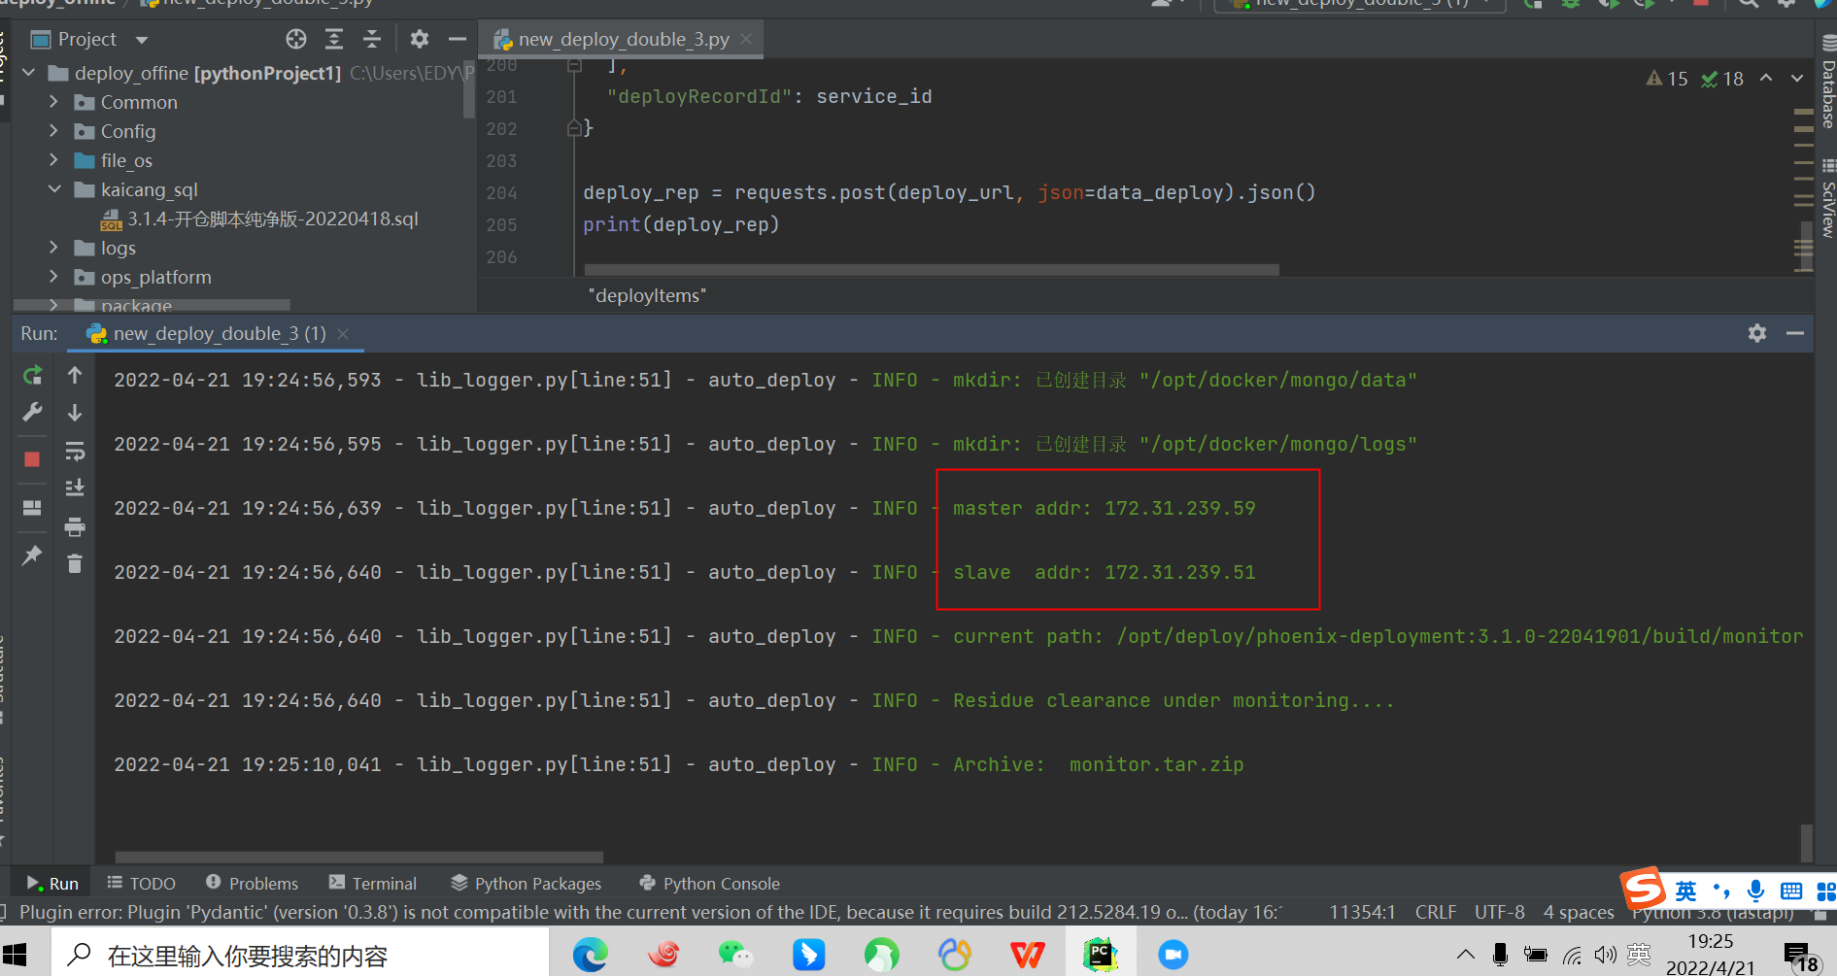
Task: Click UTF-8 encoding in status bar
Action: 1499,912
